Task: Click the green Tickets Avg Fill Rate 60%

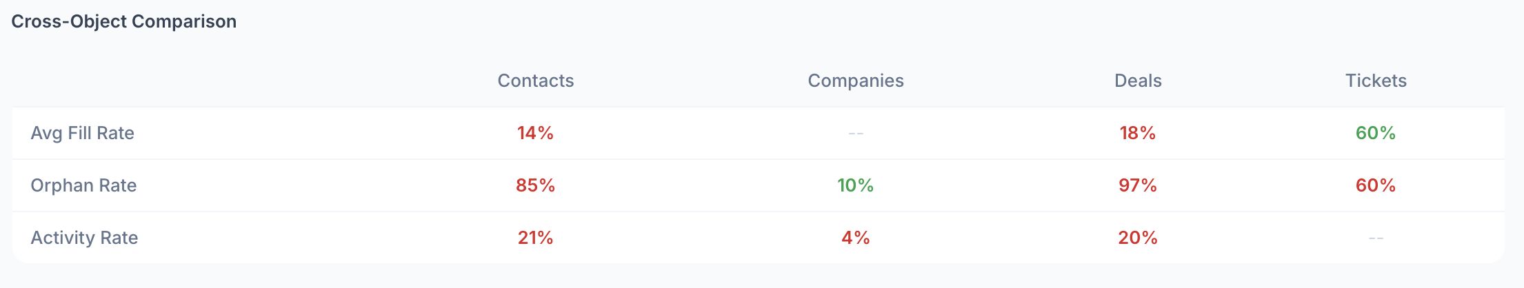Action: tap(1376, 133)
